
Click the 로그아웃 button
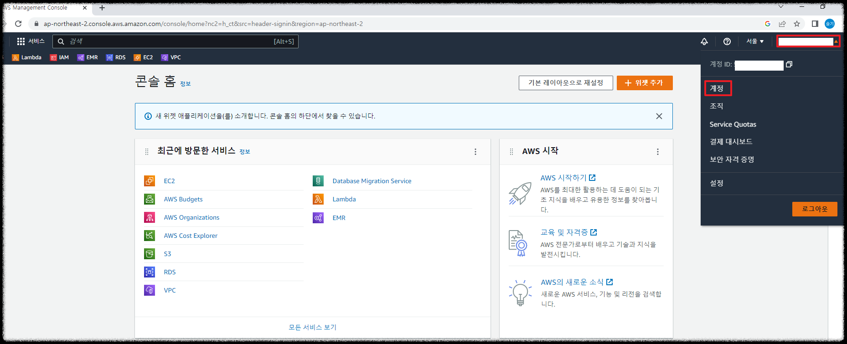[x=815, y=209]
